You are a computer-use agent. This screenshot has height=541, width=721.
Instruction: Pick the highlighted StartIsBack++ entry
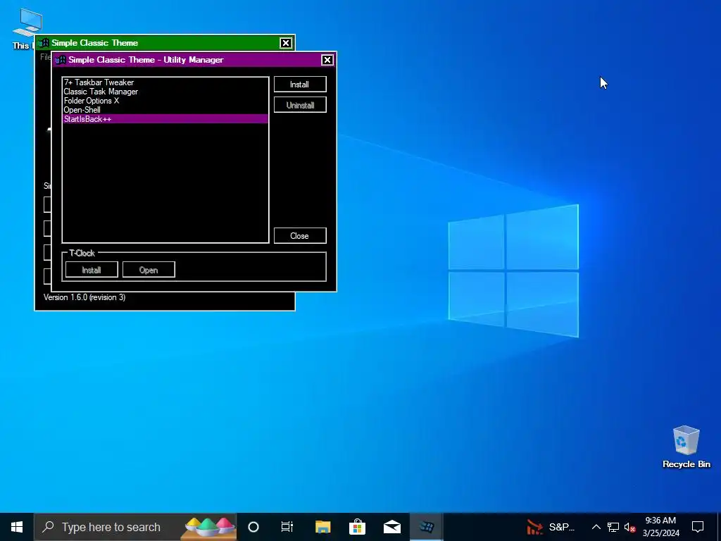point(165,118)
